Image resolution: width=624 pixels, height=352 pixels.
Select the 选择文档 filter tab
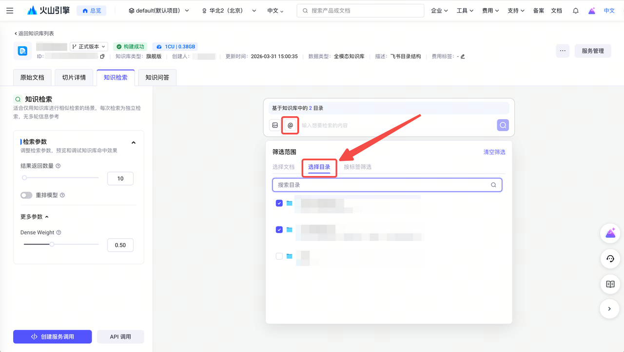(x=283, y=167)
